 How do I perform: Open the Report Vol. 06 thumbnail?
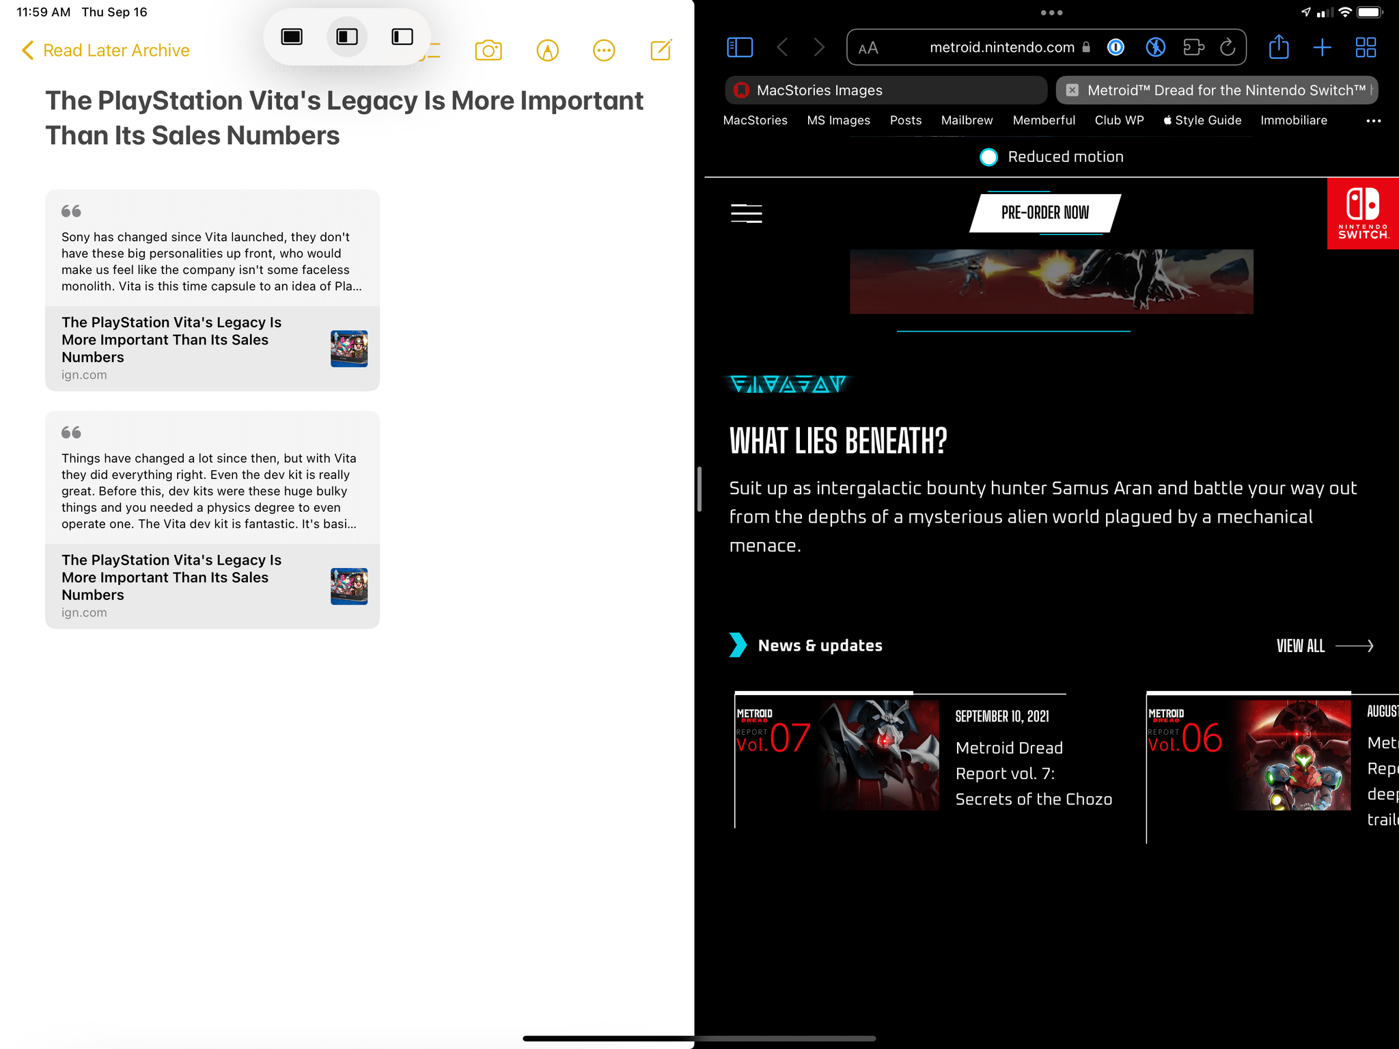1249,754
